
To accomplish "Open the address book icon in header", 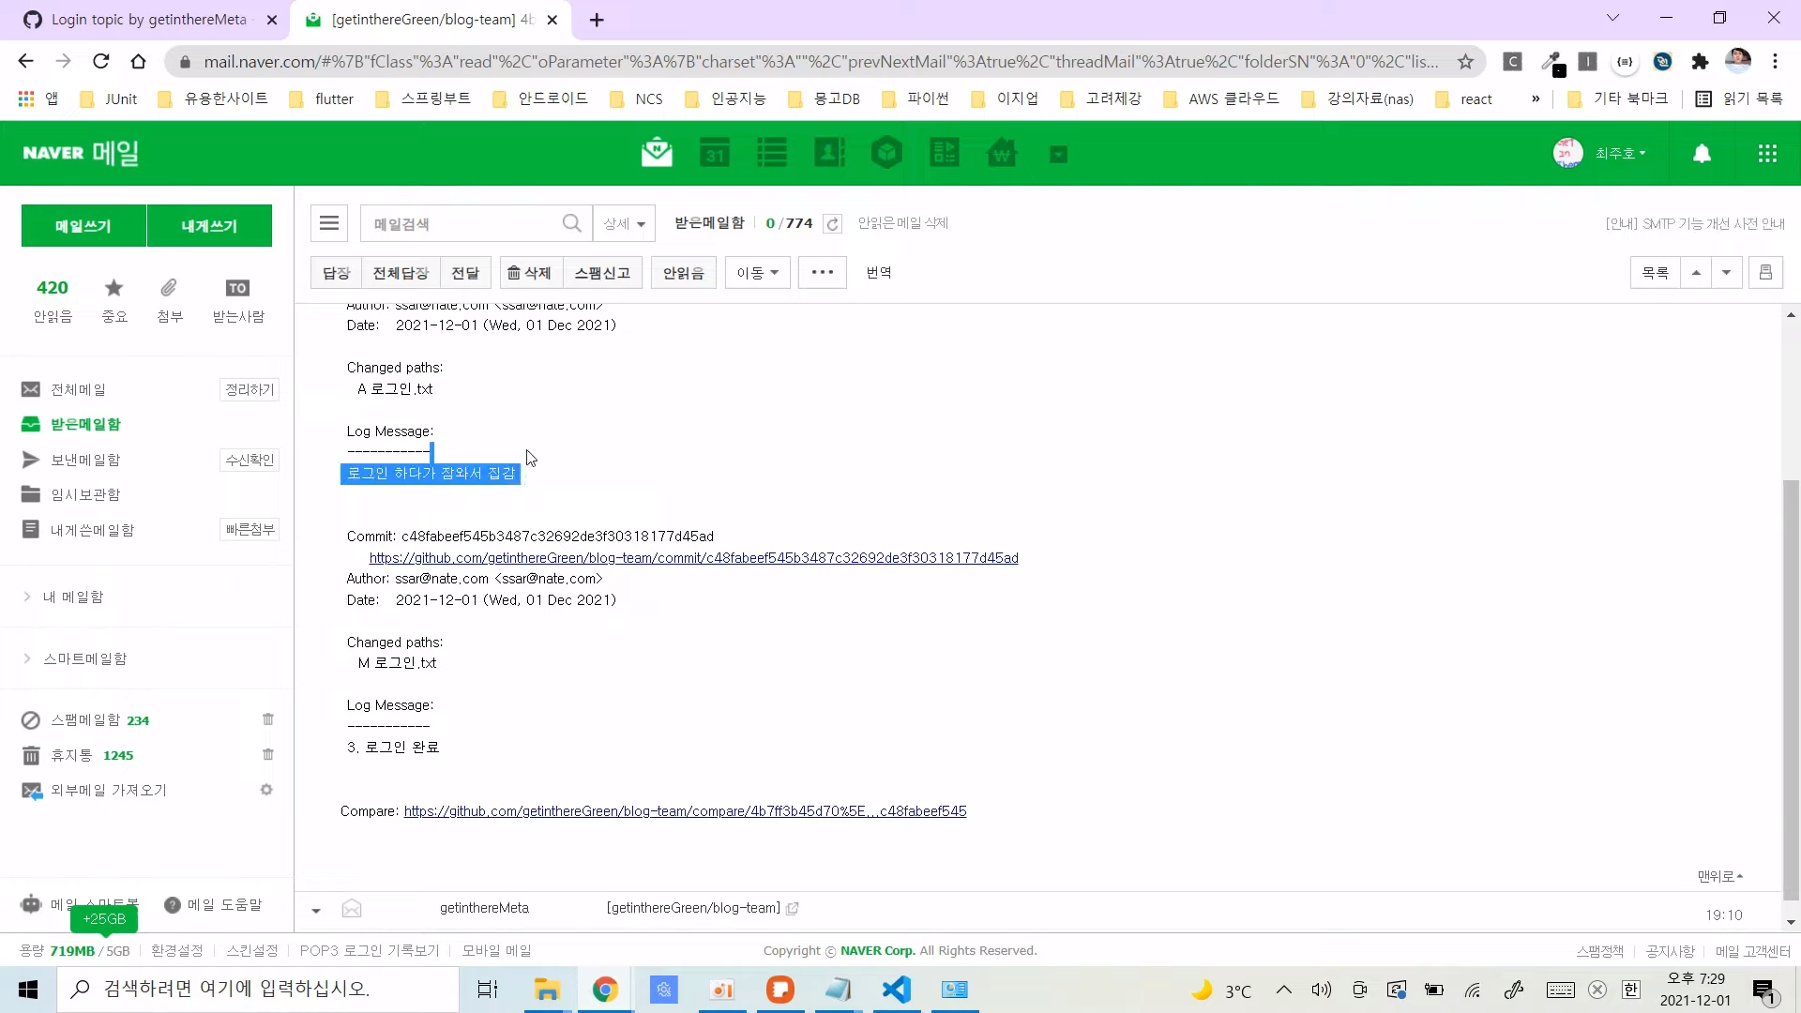I will [829, 153].
